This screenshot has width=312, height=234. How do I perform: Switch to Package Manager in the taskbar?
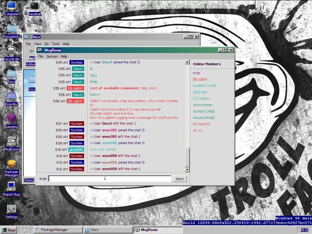(58, 230)
